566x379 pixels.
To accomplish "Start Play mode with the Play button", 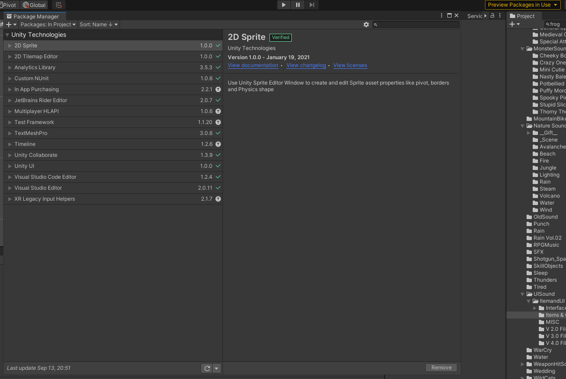I will coord(284,5).
